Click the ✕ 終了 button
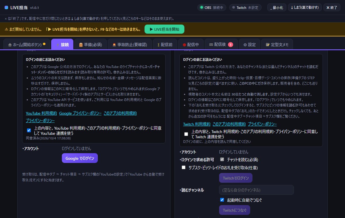The width and height of the screenshot is (345, 218). point(332,7)
